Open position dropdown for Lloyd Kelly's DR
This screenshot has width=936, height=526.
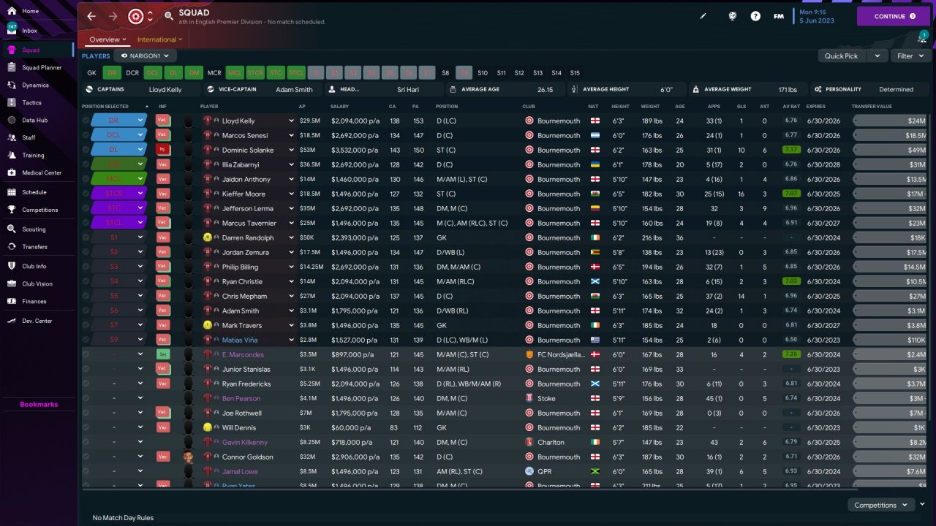140,121
